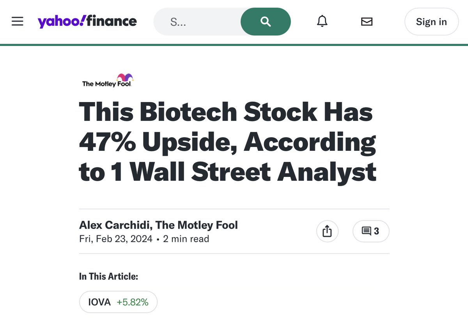This screenshot has width=468, height=319.
Task: Click the +5.82% price change
Action: [133, 302]
